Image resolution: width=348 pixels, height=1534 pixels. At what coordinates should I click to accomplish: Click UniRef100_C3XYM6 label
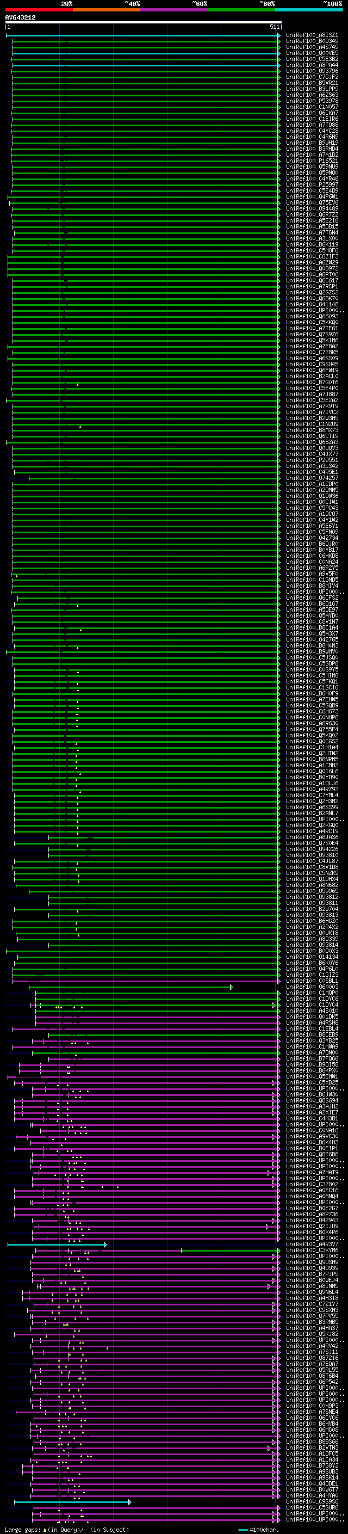point(312,1250)
